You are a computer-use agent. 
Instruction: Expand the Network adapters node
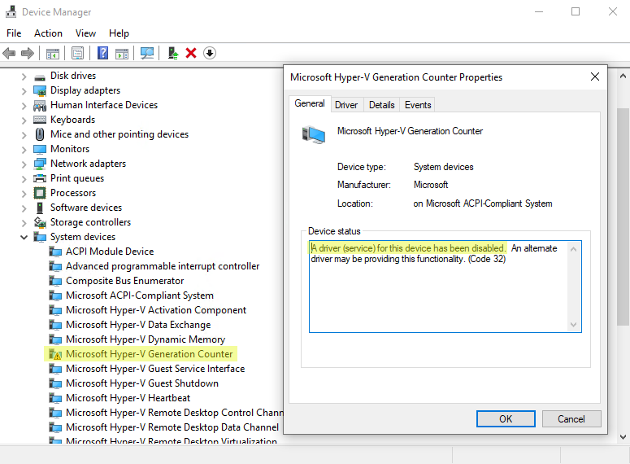point(24,164)
